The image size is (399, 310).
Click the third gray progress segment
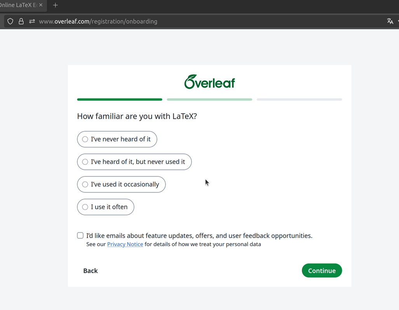pos(299,100)
